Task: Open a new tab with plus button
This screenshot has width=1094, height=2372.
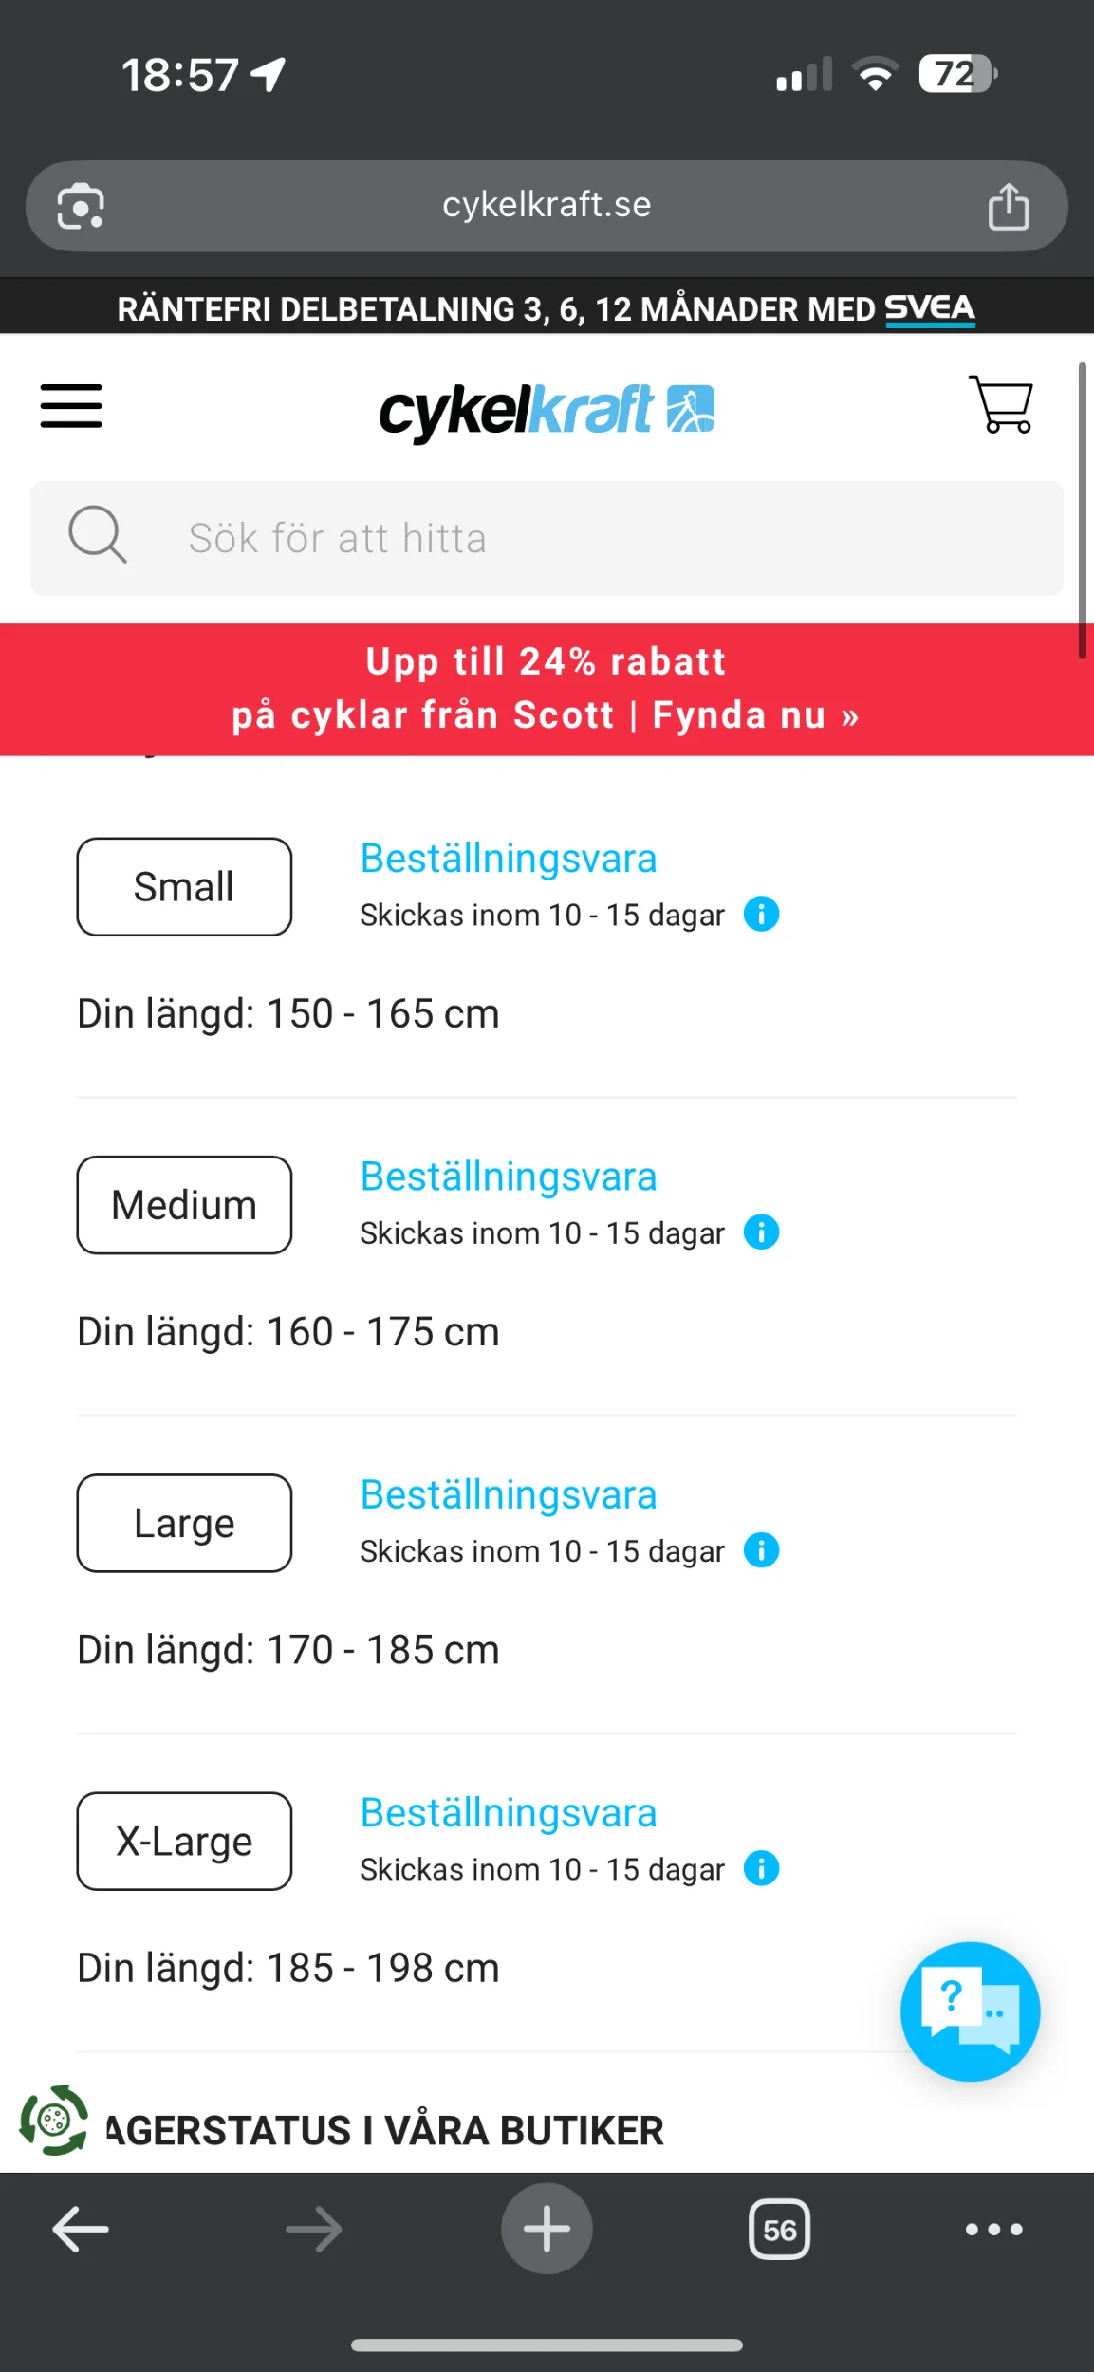Action: [547, 2229]
